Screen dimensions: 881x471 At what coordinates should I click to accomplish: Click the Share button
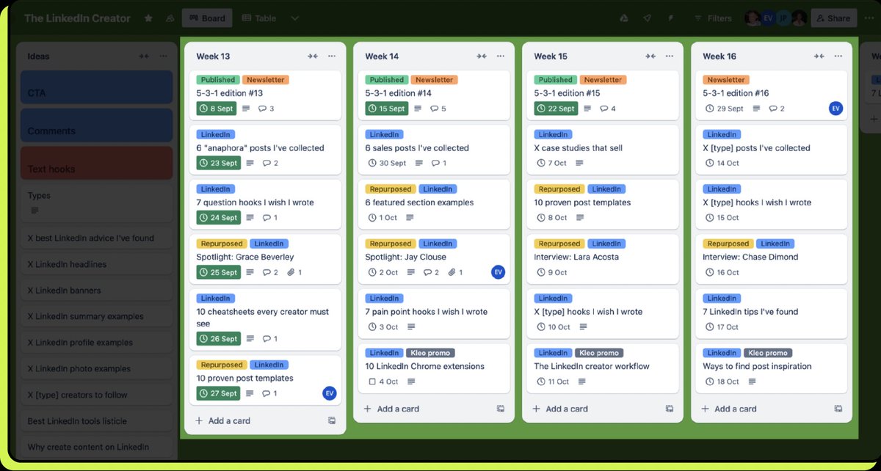coord(833,18)
